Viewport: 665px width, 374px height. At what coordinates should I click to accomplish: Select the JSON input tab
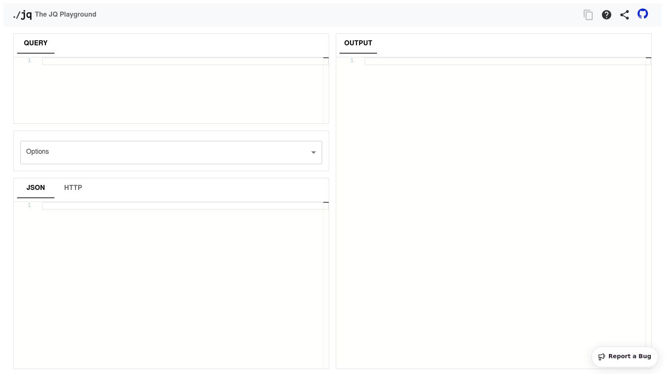tap(36, 188)
